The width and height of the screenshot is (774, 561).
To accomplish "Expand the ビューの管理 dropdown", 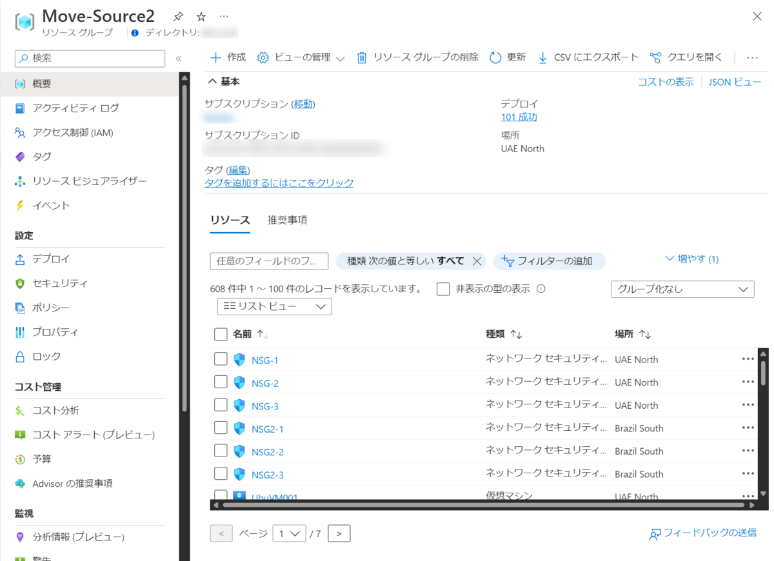I will (x=302, y=57).
